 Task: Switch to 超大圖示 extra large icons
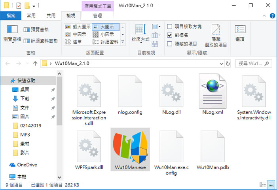tap(78, 27)
